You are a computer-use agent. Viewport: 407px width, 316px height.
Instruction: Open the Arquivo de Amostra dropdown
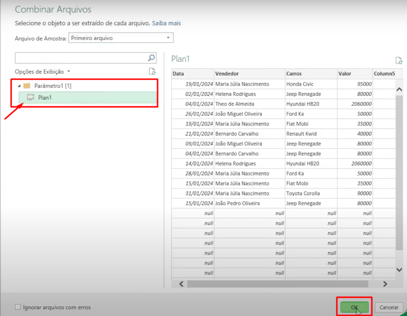(x=169, y=38)
